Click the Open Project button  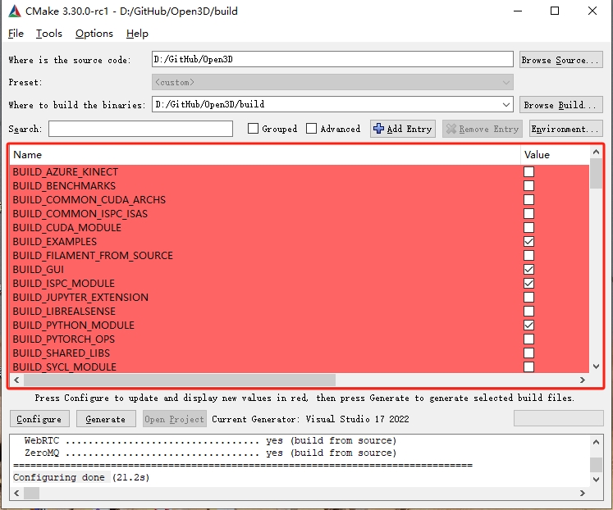click(174, 419)
